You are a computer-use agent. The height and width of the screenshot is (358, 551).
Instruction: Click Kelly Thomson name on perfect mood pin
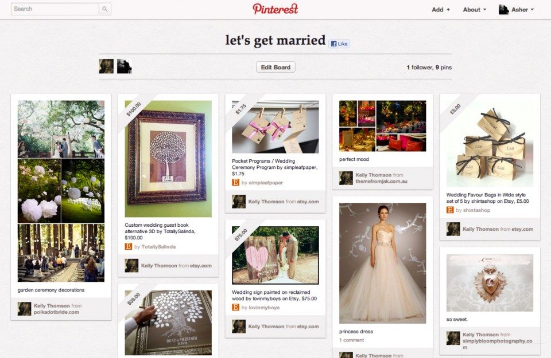tap(373, 175)
